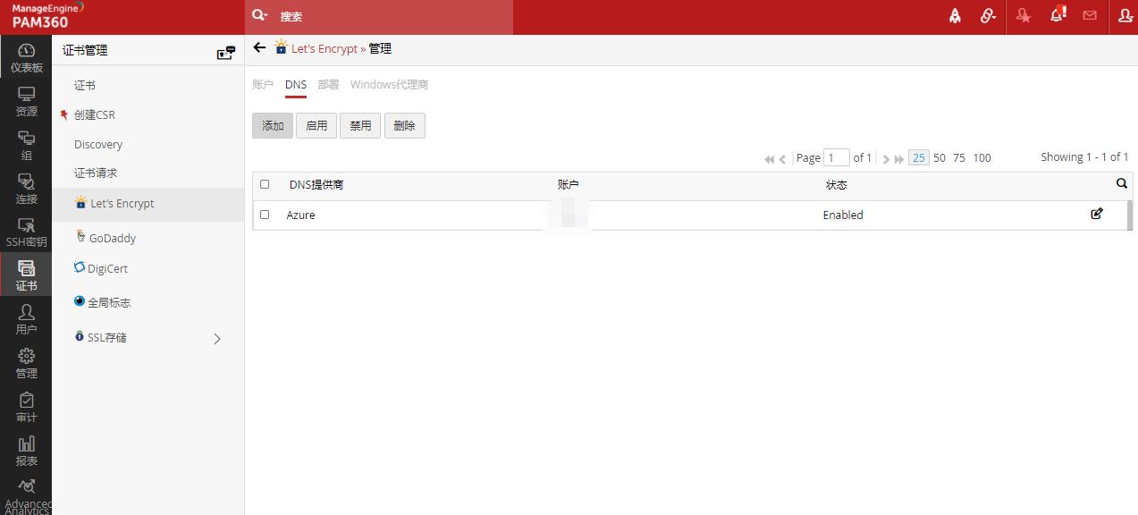Viewport: 1138px width, 515px height.
Task: Click the Let's Encrypt breadcrumb link
Action: click(325, 49)
